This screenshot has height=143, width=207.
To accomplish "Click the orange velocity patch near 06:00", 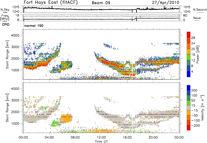I will [66, 118].
